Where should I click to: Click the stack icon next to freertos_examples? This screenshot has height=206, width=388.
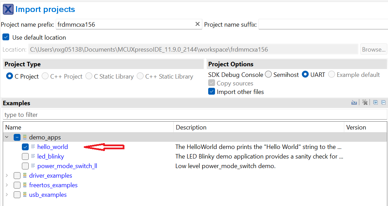[x=25, y=185]
